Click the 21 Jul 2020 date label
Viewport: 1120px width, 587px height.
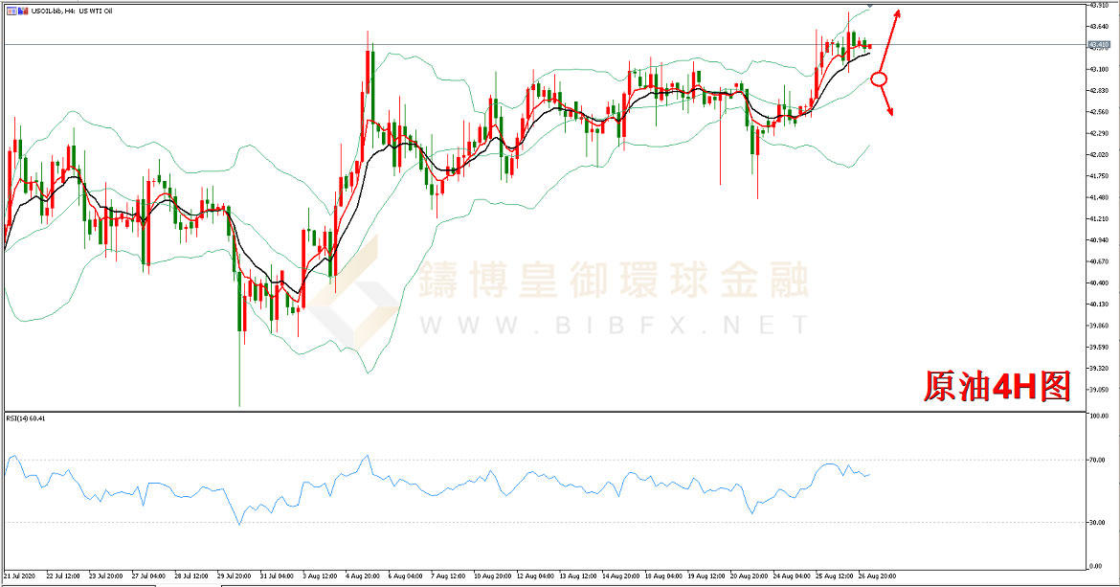pyautogui.click(x=21, y=577)
